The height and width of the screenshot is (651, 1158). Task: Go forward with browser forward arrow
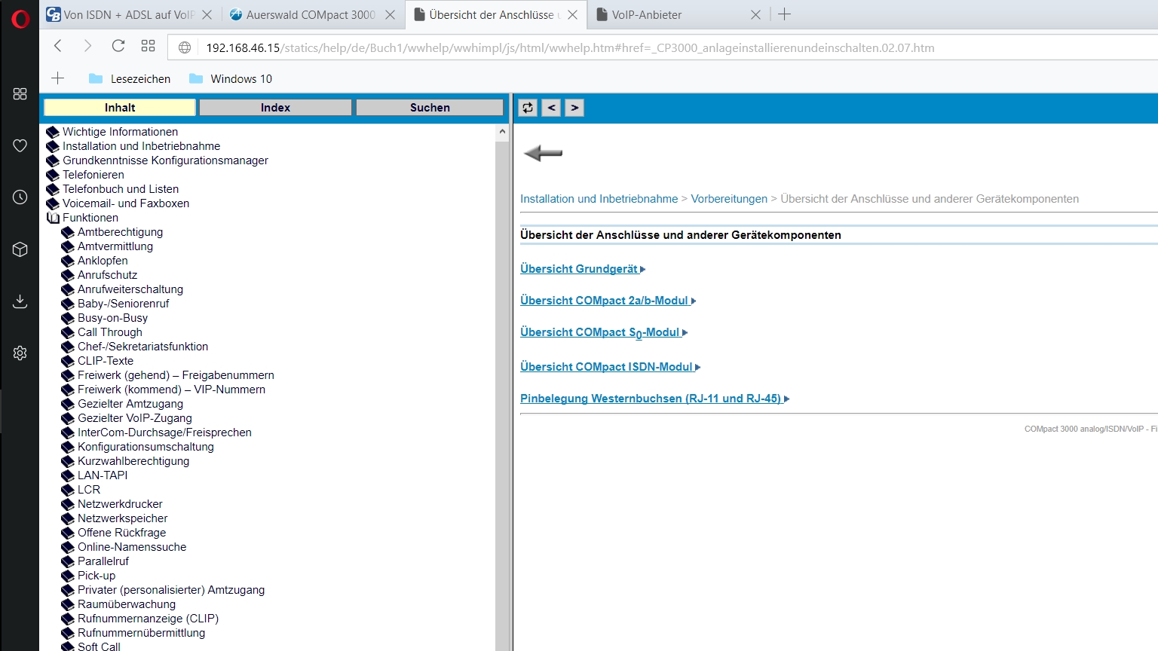coord(87,46)
